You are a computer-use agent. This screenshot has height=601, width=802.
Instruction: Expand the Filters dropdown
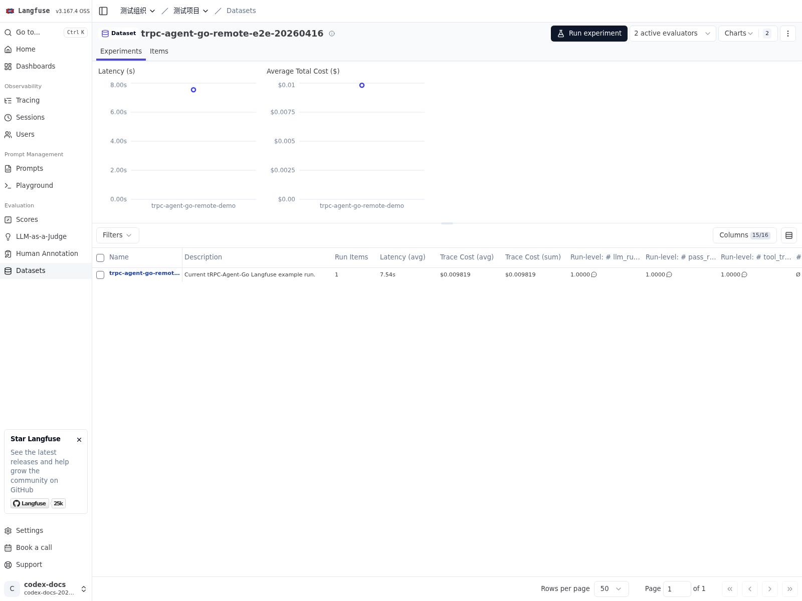(x=117, y=235)
